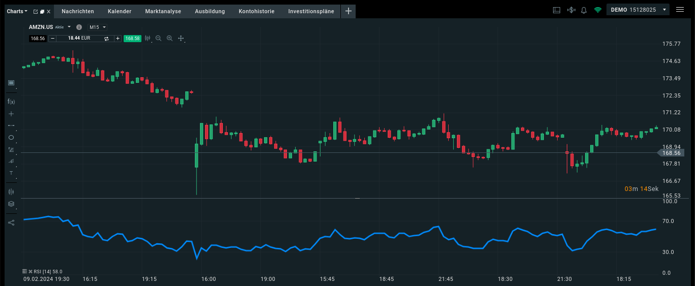Edit the 18.44 EUR volume field
695x286 pixels.
[79, 38]
